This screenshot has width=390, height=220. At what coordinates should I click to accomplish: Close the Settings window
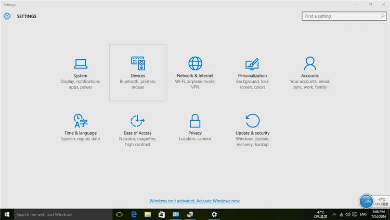(x=383, y=5)
